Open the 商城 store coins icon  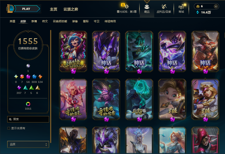(x=181, y=7)
